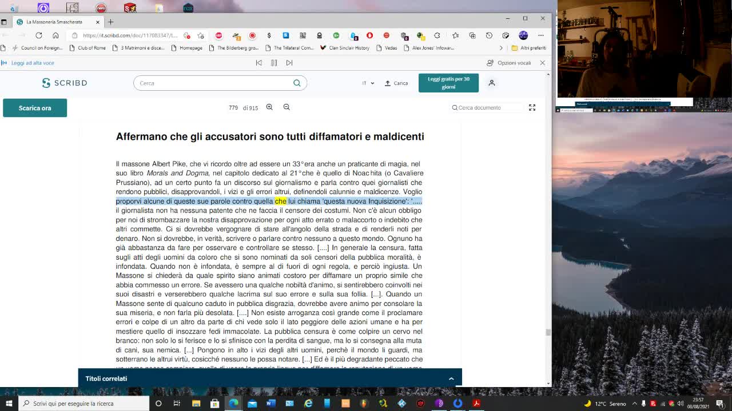Image resolution: width=732 pixels, height=411 pixels.
Task: Open browser Favorites list icon
Action: coord(455,35)
